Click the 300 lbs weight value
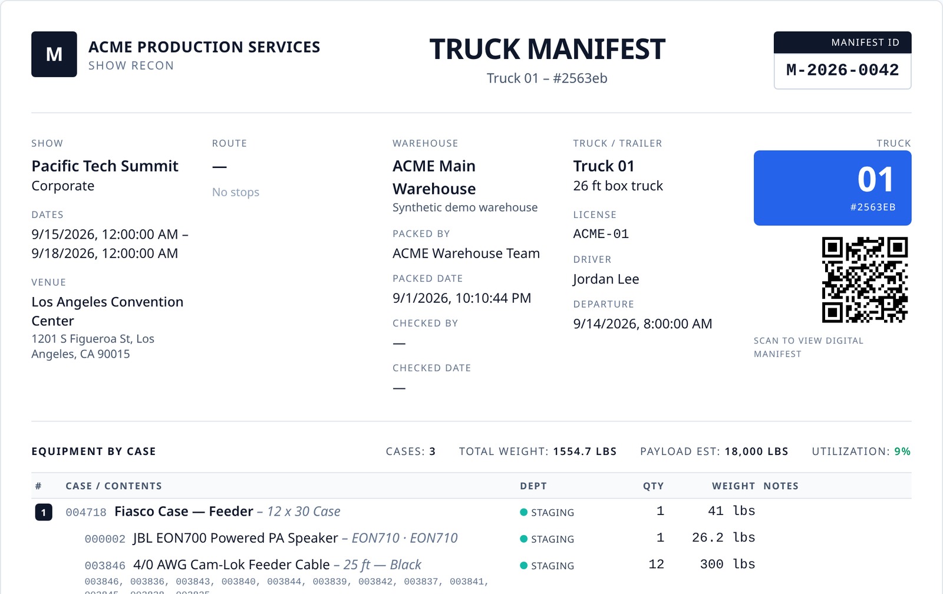 coord(728,565)
